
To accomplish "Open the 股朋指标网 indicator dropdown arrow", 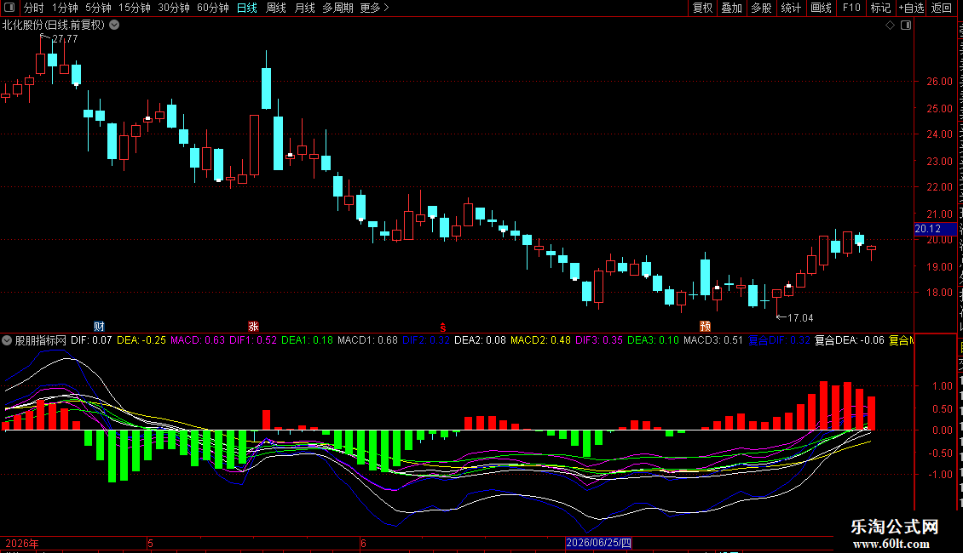I will coord(7,340).
